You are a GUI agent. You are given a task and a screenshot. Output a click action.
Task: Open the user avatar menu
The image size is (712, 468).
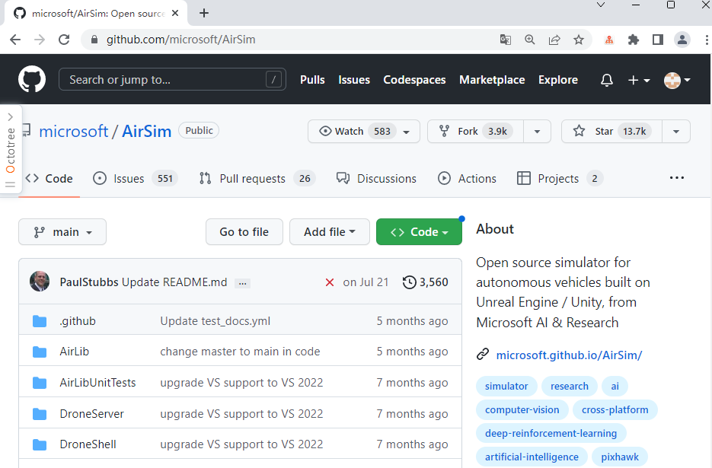point(676,80)
